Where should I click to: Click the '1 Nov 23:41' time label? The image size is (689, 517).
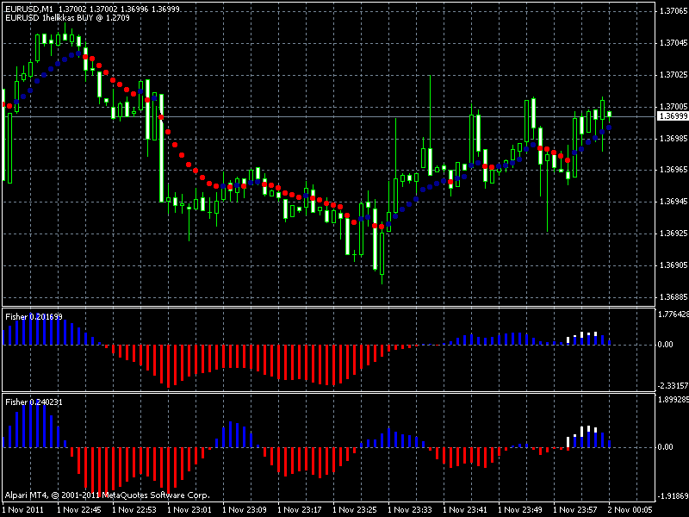coord(465,510)
